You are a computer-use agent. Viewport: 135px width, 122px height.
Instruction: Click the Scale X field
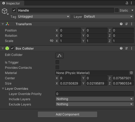(x=70, y=41)
